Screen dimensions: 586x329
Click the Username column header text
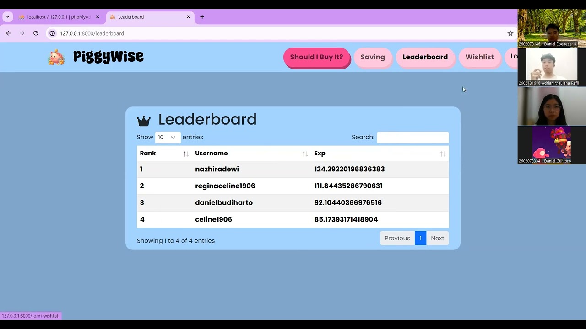coord(211,154)
